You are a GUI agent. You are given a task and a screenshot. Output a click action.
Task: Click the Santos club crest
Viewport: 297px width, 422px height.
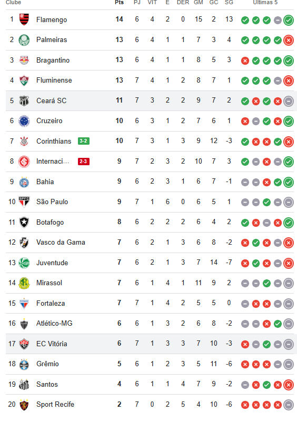point(24,384)
